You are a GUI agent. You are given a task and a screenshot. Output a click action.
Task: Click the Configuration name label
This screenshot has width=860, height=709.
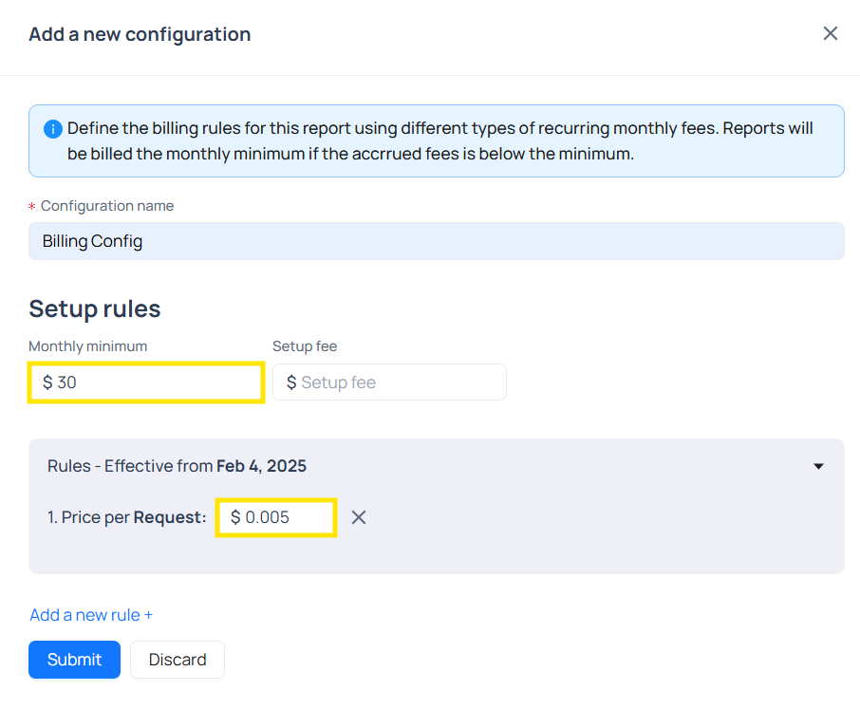tap(106, 206)
